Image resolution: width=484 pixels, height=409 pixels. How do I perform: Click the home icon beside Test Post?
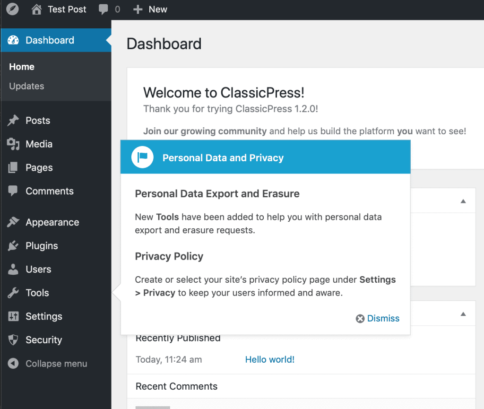(x=36, y=9)
